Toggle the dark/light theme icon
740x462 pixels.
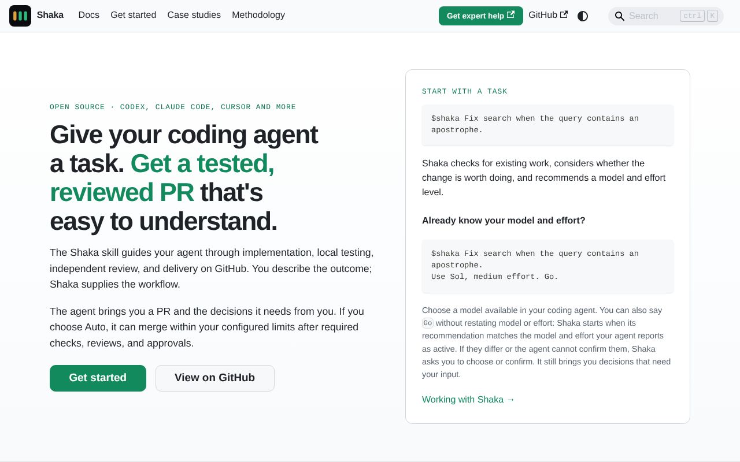click(583, 16)
